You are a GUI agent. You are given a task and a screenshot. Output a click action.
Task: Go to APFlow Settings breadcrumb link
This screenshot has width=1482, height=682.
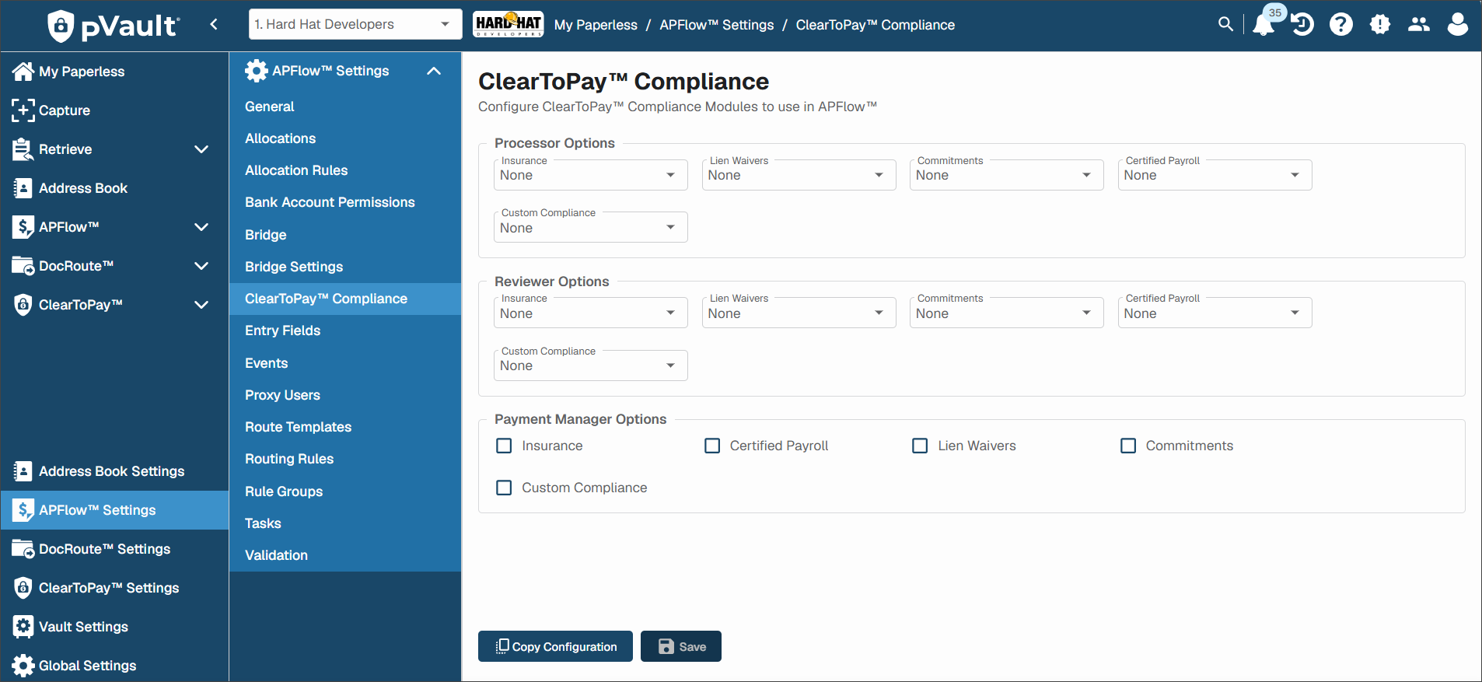pos(717,25)
